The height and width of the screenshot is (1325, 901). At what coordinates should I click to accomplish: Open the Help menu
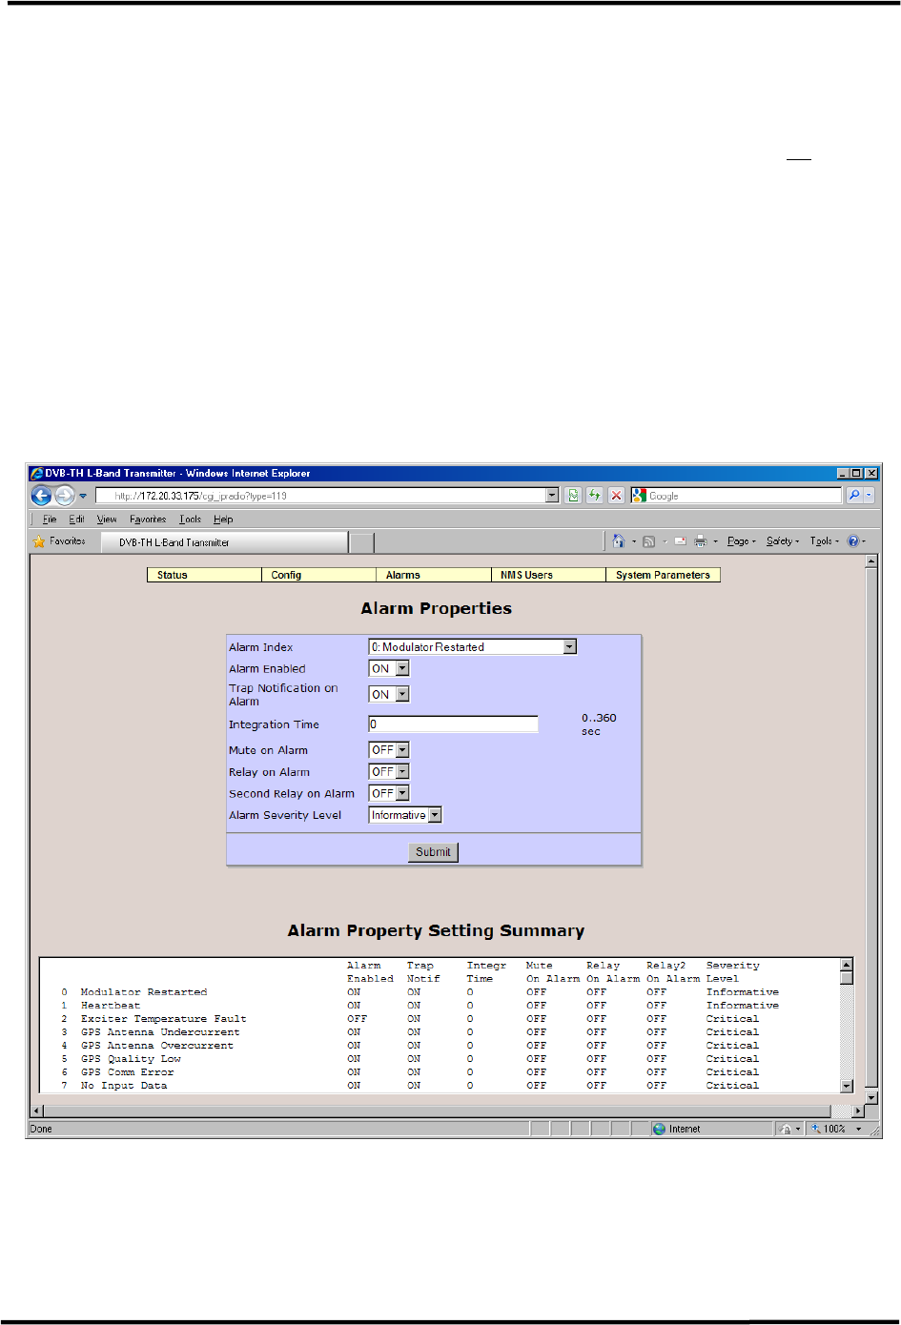[x=223, y=520]
